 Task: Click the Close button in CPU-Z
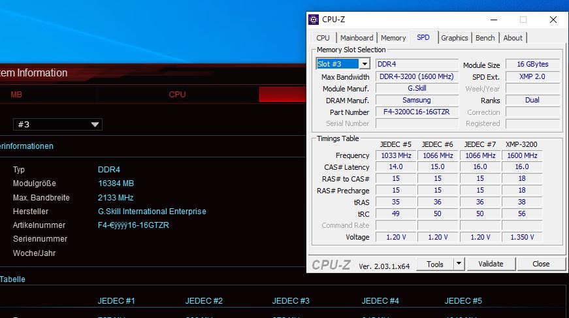pos(541,264)
